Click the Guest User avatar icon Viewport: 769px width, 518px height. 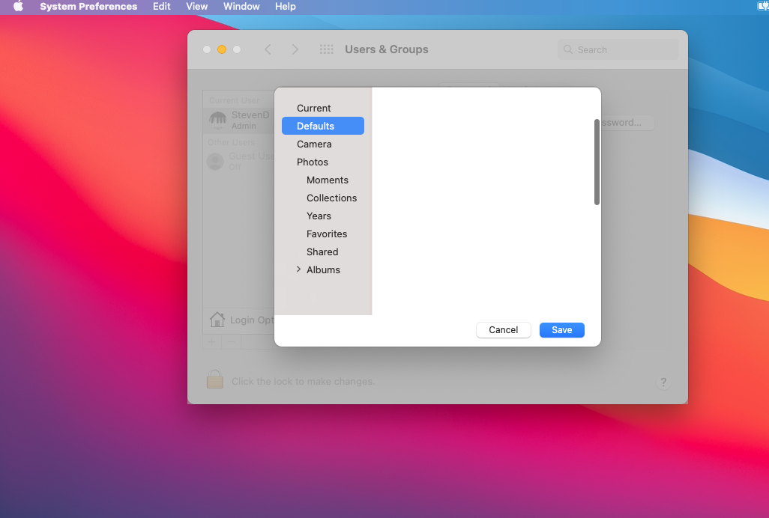pyautogui.click(x=215, y=162)
